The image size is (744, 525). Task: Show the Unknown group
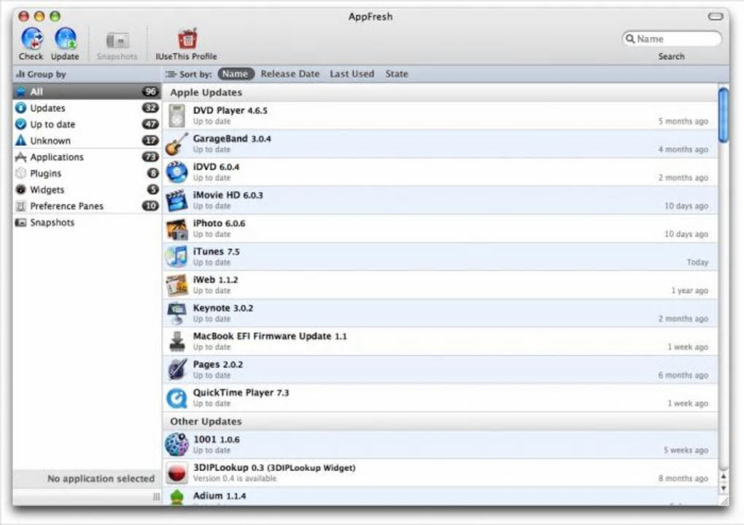pos(88,141)
